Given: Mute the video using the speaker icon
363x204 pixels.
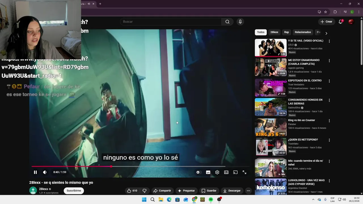Looking at the screenshot, I should pos(45,172).
